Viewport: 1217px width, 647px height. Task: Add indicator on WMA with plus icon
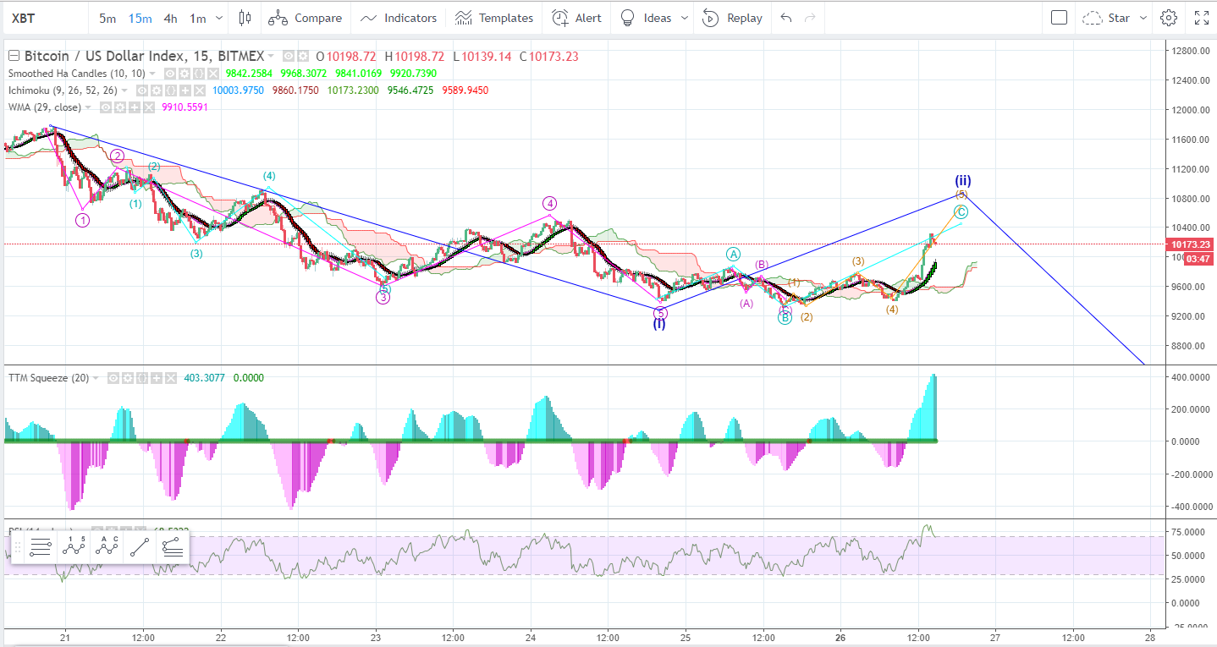pyautogui.click(x=134, y=107)
